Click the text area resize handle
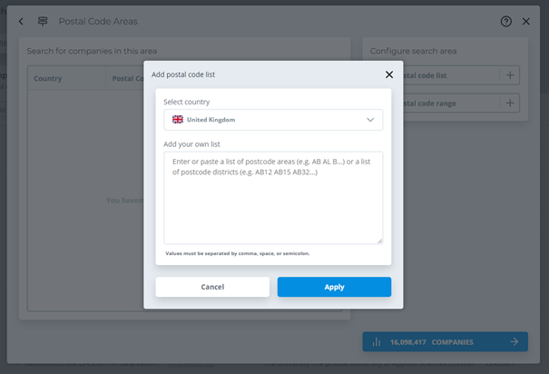The image size is (549, 374). (x=379, y=241)
